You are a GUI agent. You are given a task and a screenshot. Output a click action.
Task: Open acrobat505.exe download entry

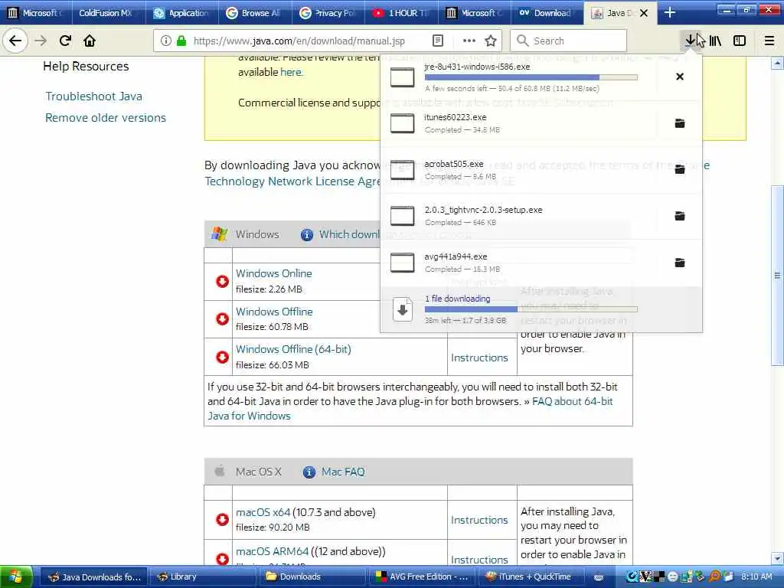(x=520, y=169)
